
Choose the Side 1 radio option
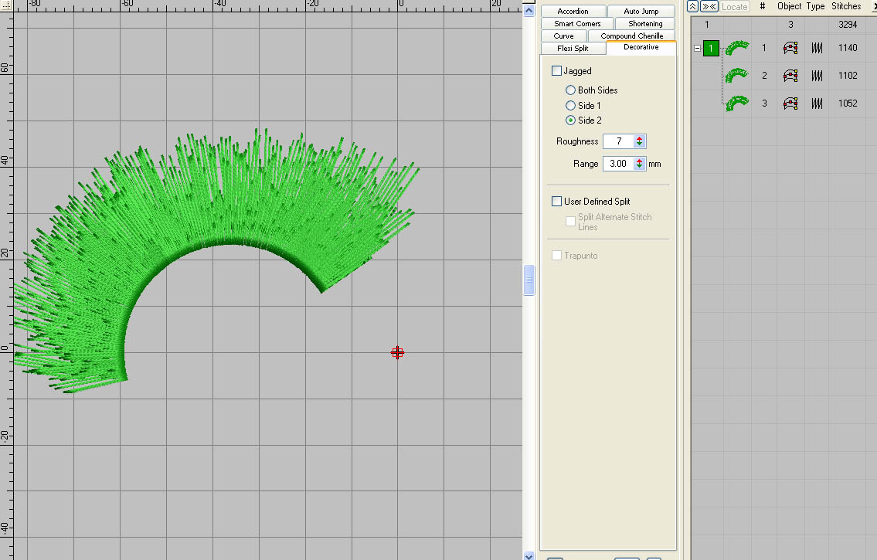click(571, 105)
